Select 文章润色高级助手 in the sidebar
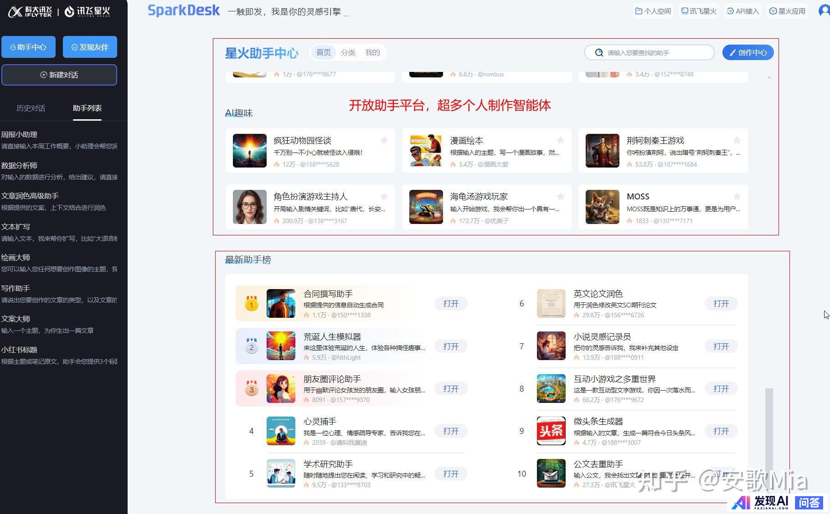This screenshot has width=830, height=514. (x=59, y=201)
